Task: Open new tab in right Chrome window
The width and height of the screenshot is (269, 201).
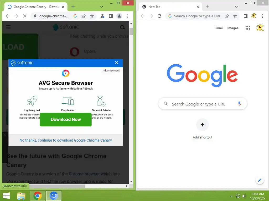Action: click(208, 7)
